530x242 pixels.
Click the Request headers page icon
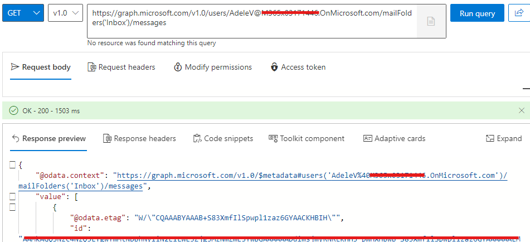(x=91, y=67)
